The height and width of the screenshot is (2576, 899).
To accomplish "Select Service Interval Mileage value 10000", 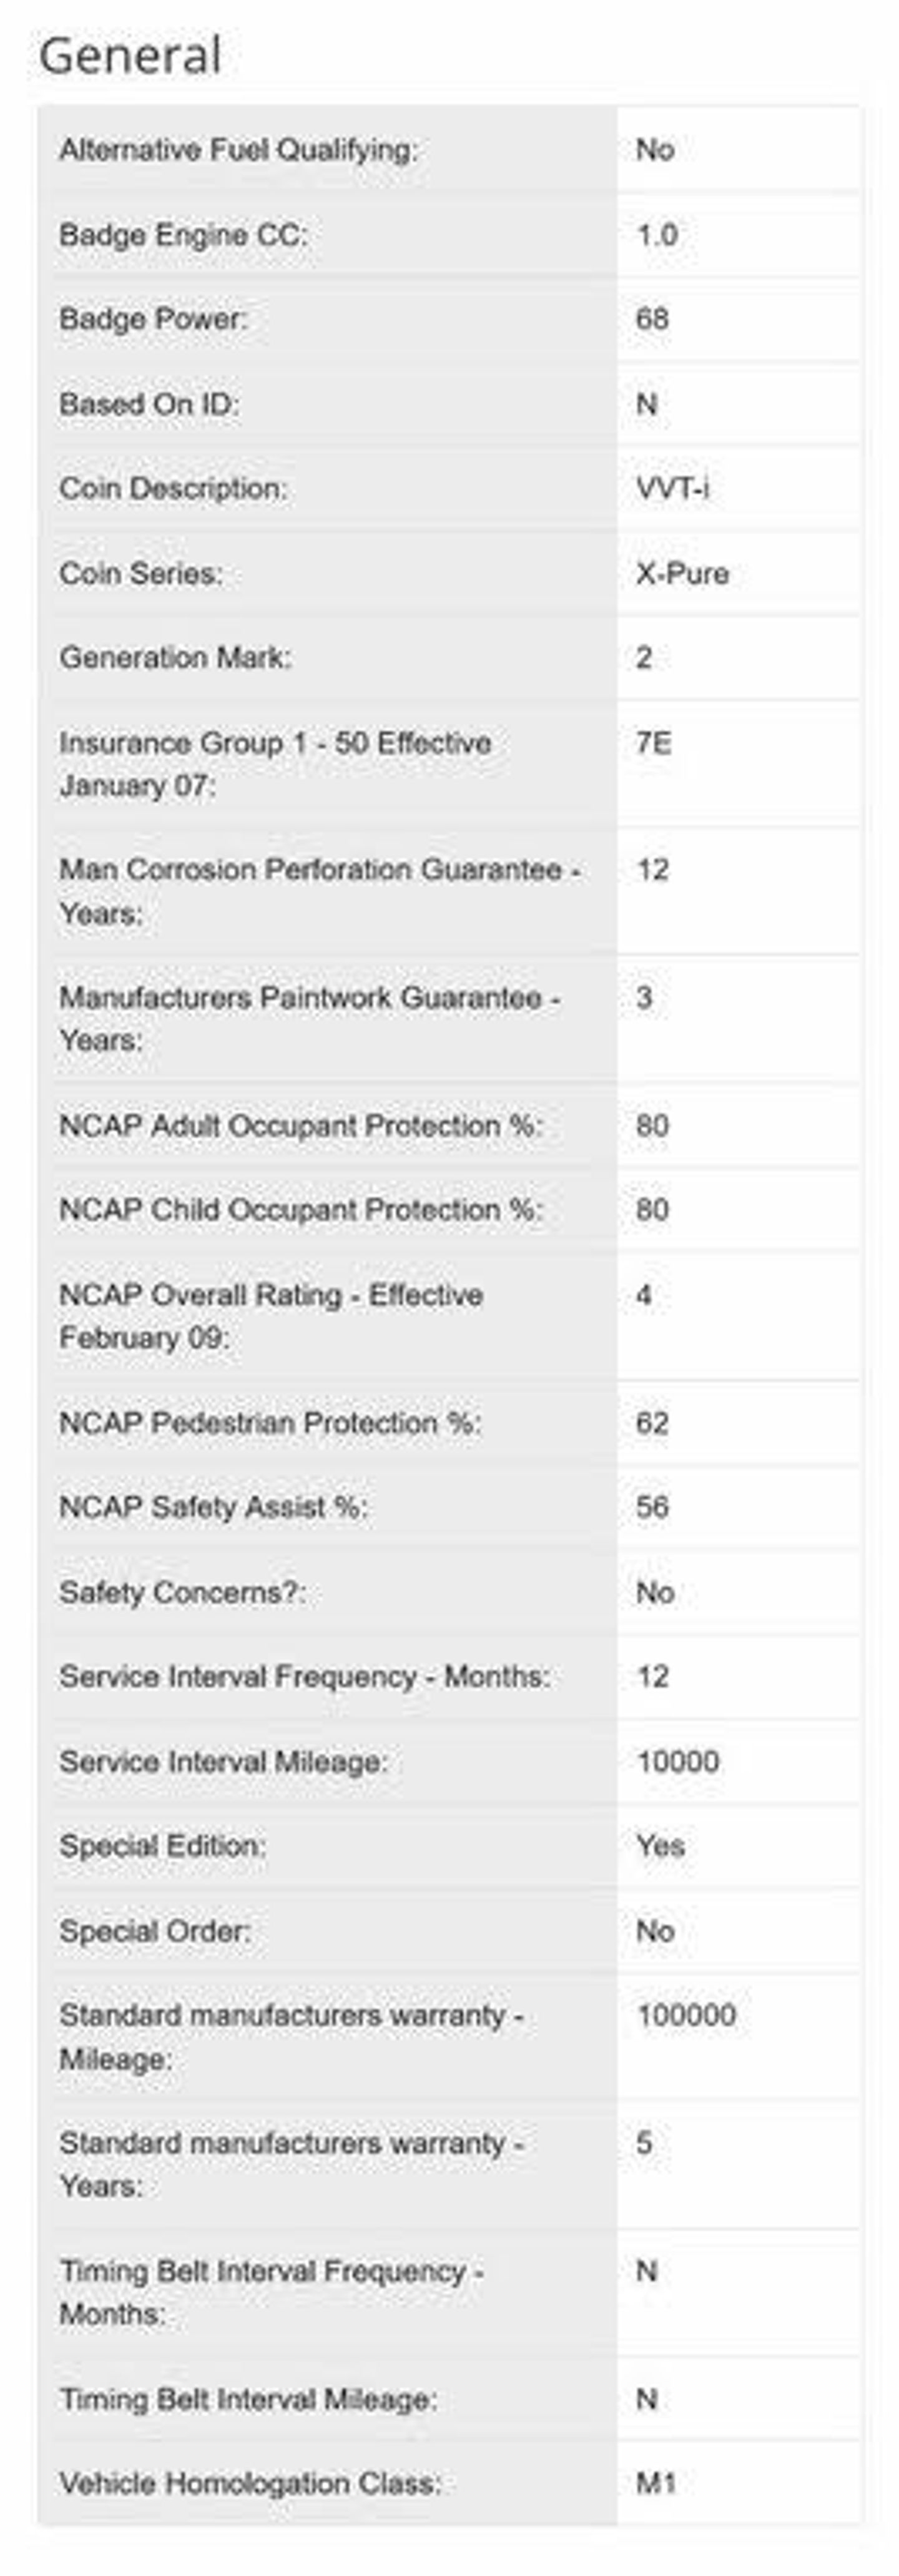I will pos(678,1761).
